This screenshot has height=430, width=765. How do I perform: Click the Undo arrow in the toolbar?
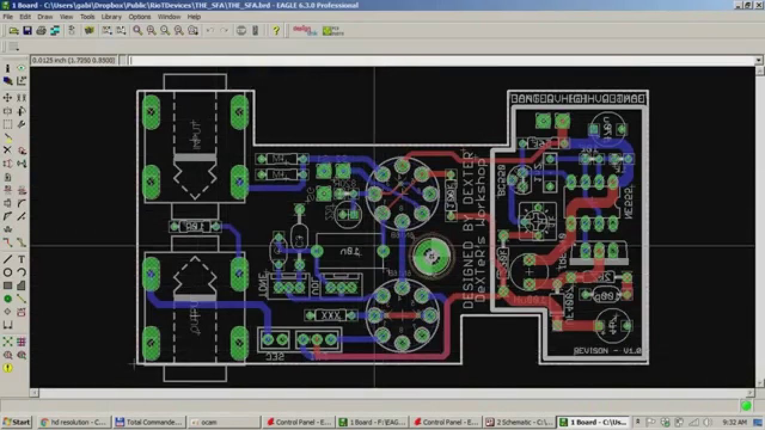click(210, 30)
